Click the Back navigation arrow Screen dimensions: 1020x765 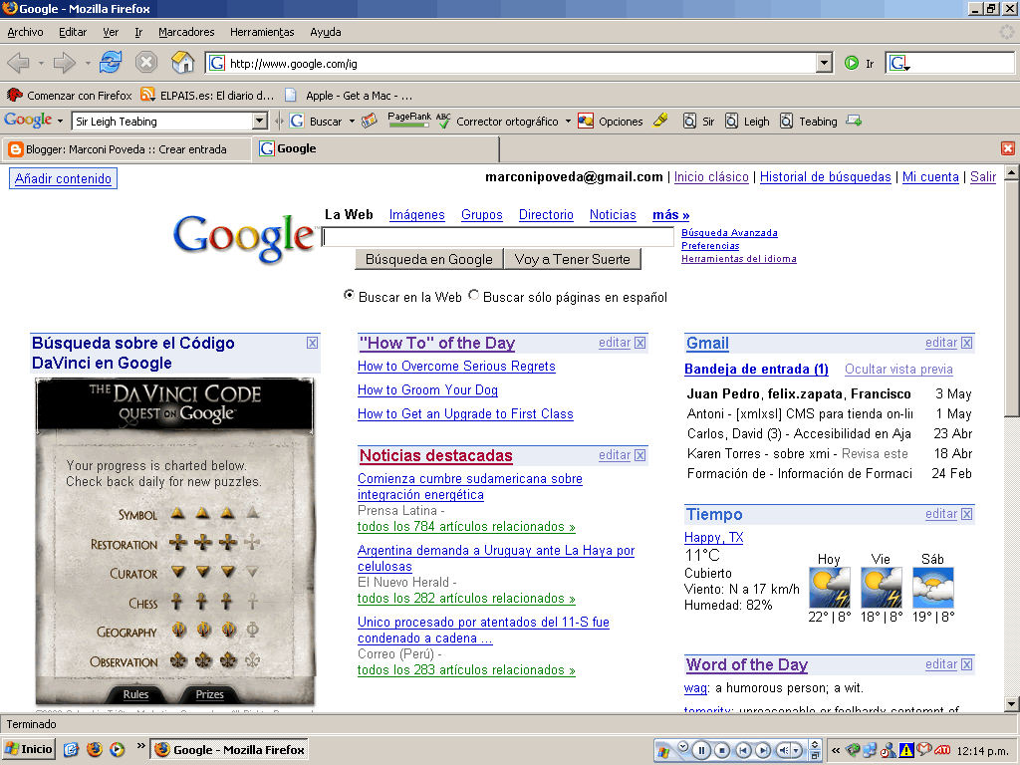pos(18,63)
